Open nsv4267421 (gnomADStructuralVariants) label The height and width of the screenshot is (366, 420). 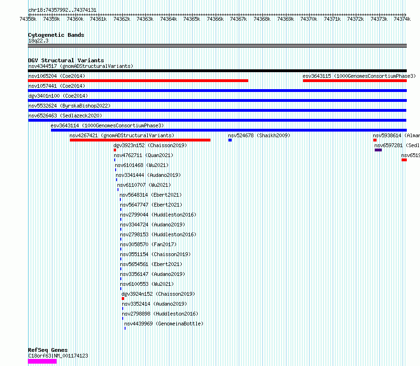pyautogui.click(x=122, y=135)
